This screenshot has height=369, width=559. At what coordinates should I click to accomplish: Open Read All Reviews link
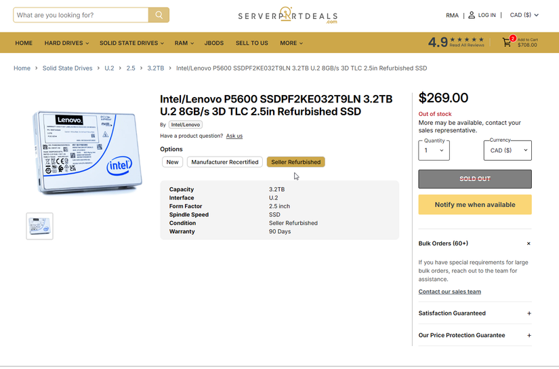[x=467, y=45]
